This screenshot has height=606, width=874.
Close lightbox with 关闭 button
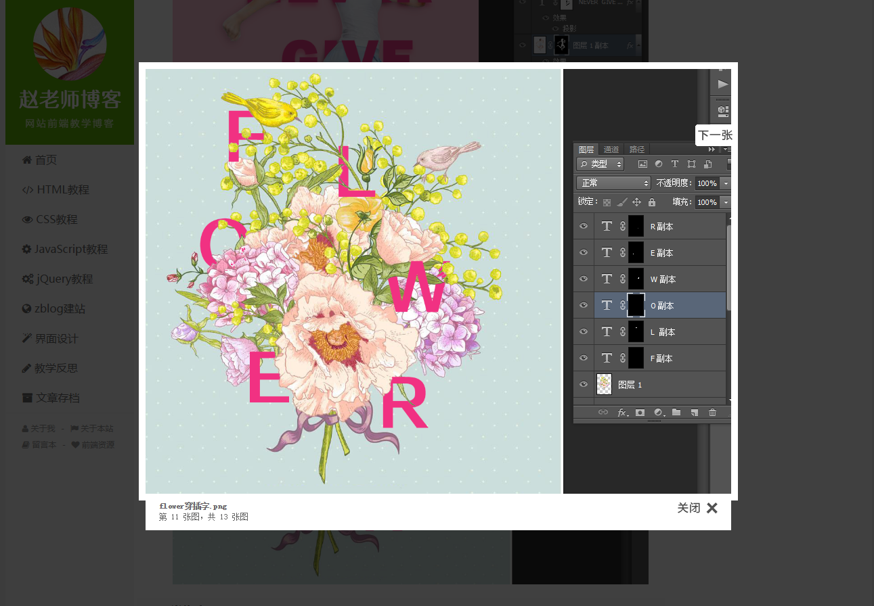(697, 508)
